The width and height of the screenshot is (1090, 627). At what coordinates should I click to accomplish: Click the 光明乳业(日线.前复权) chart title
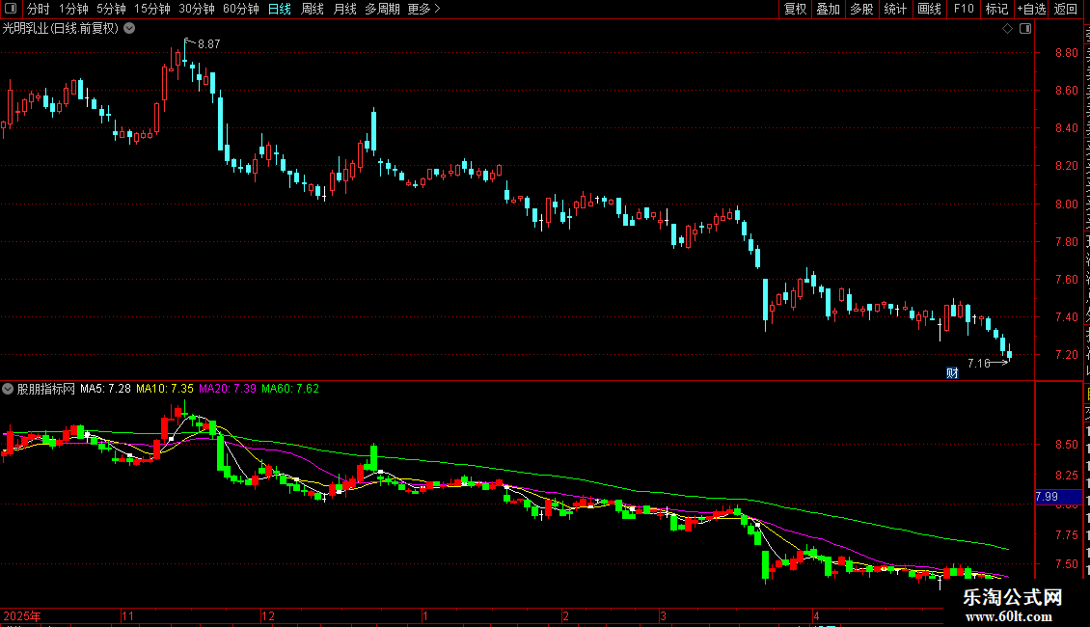click(61, 29)
